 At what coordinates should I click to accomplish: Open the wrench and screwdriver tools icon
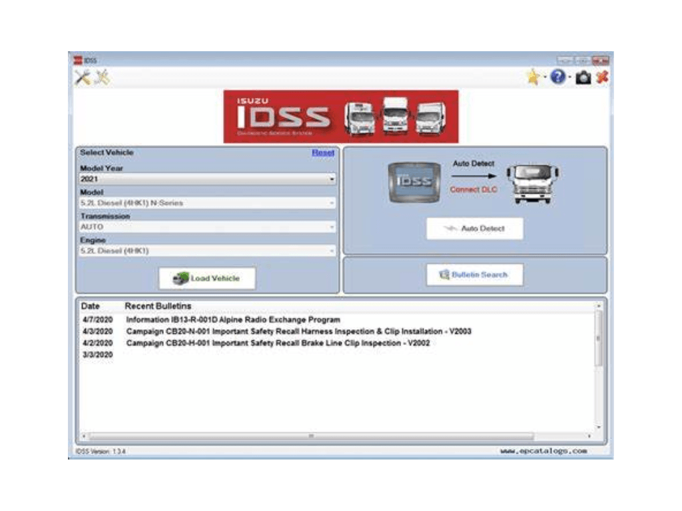tap(83, 78)
